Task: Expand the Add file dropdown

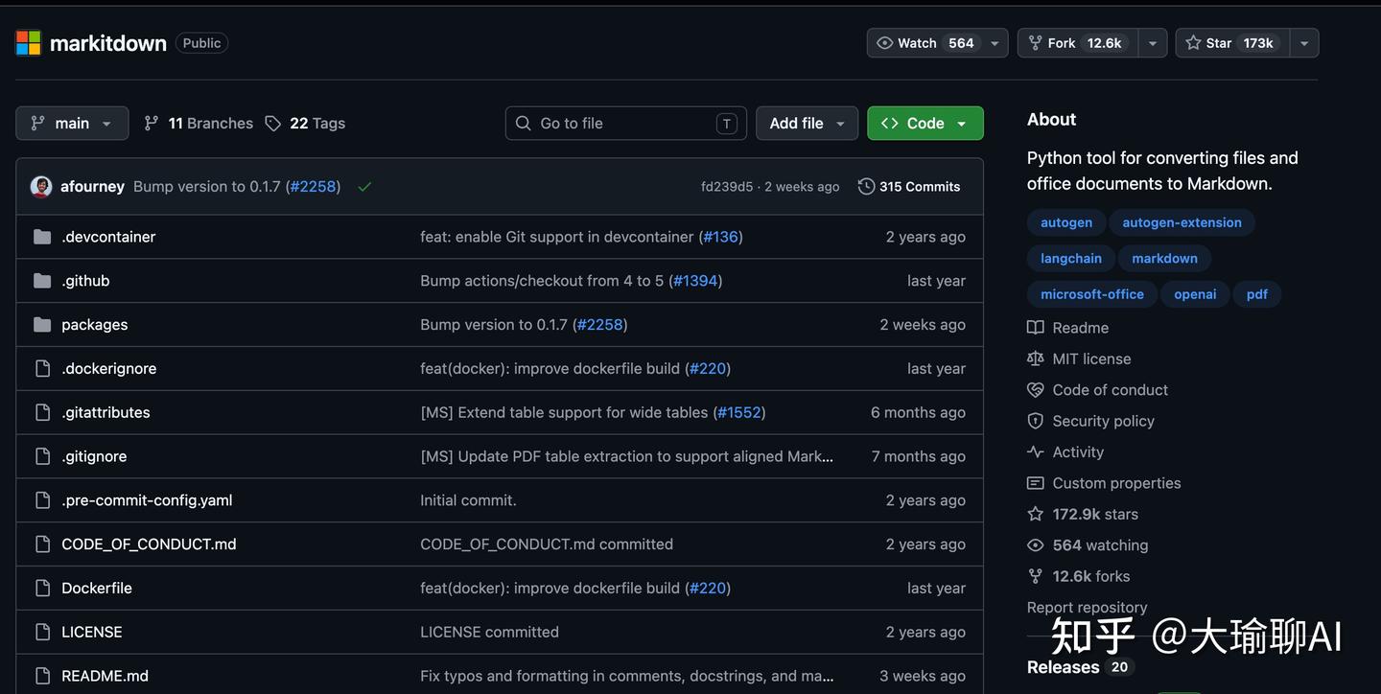Action: click(x=807, y=124)
